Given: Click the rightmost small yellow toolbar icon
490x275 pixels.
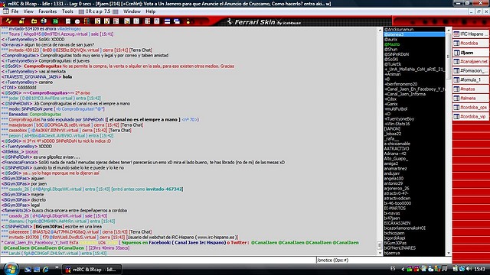Looking at the screenshot, I should point(188,21).
